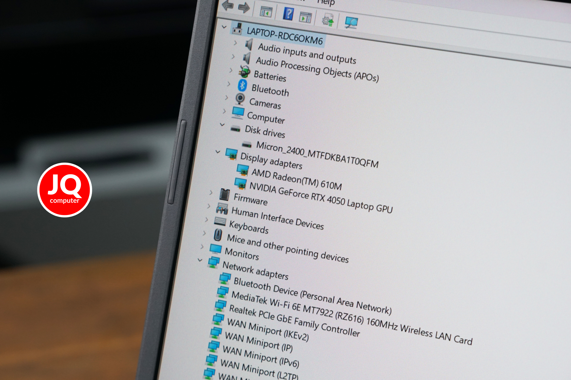Select the Network adapters label
Screen dimensions: 571x380
[x=255, y=271]
